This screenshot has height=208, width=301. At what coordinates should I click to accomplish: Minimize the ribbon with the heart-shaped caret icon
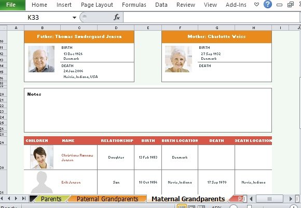coord(256,5)
